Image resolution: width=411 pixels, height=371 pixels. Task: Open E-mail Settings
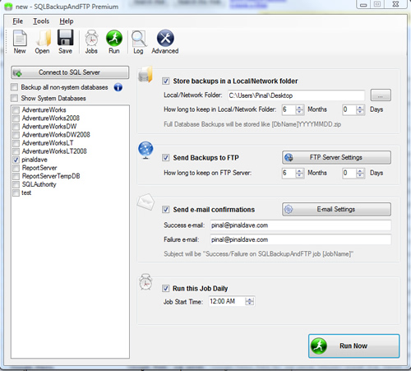point(336,209)
